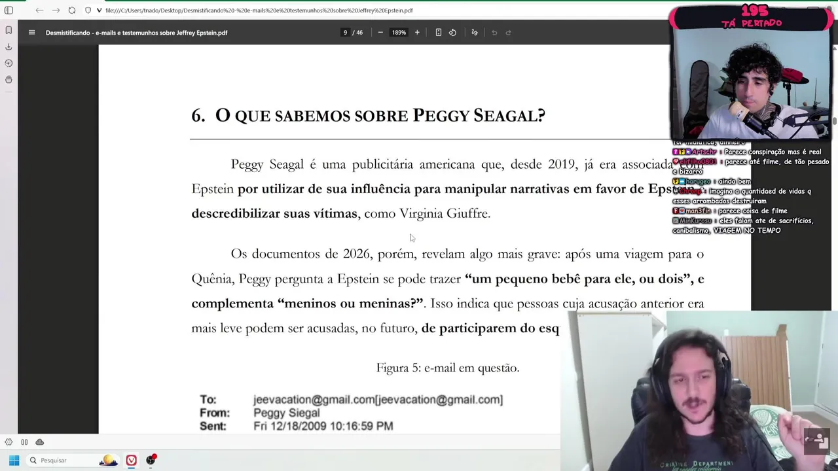The height and width of the screenshot is (471, 838).
Task: Click the heading 'O que sabemos sobre Peggy Seagal?'
Action: pyautogui.click(x=368, y=116)
